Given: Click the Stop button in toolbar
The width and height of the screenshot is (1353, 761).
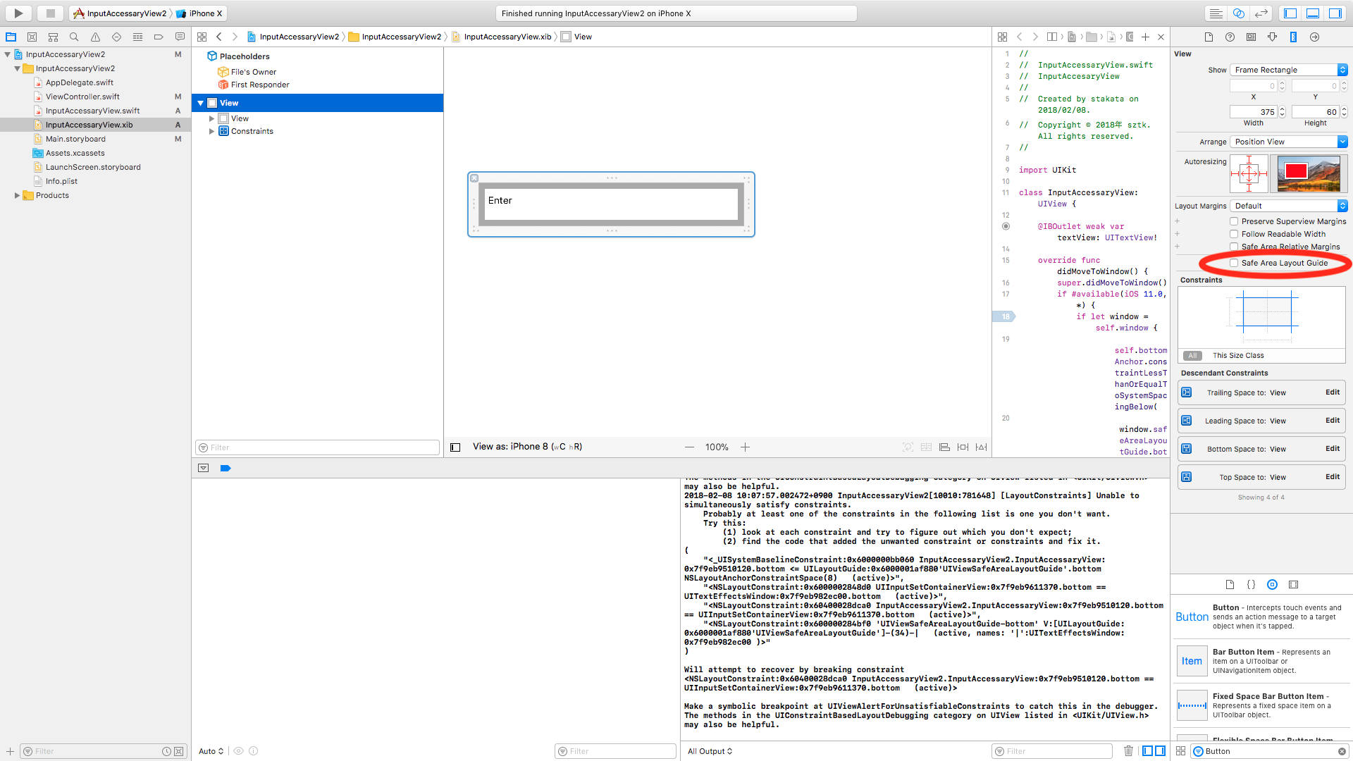Looking at the screenshot, I should coord(50,13).
